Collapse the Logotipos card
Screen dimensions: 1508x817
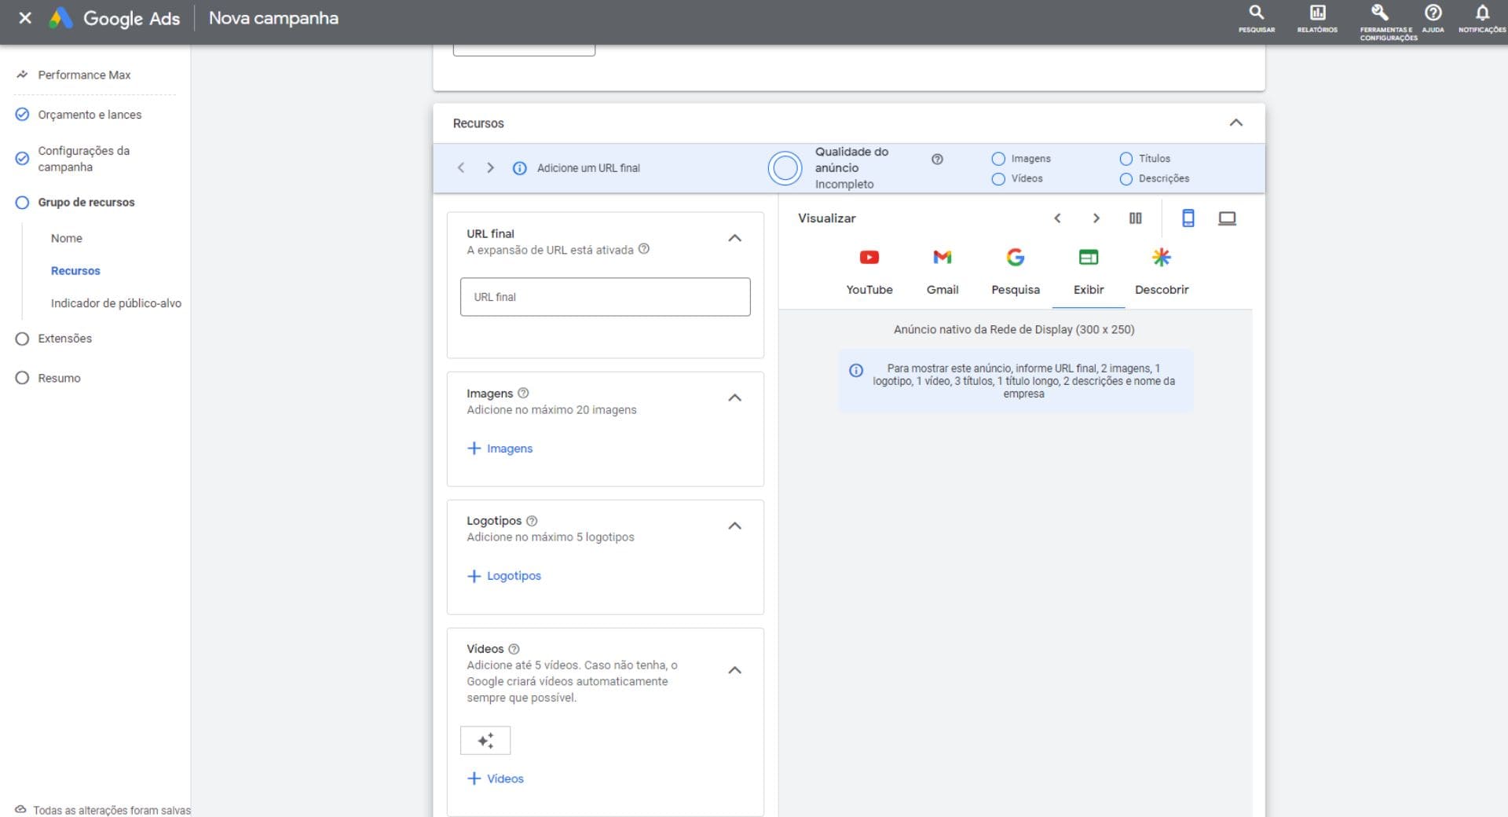[x=734, y=526]
